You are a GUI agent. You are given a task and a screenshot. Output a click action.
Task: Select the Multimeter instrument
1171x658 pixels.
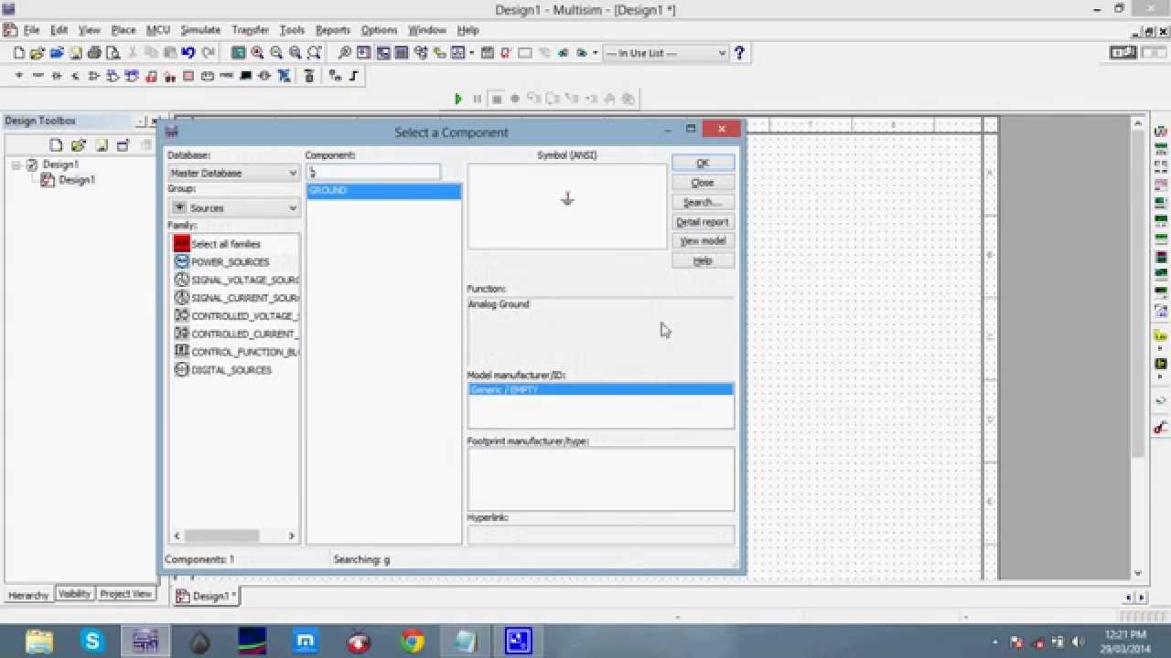tap(1160, 131)
